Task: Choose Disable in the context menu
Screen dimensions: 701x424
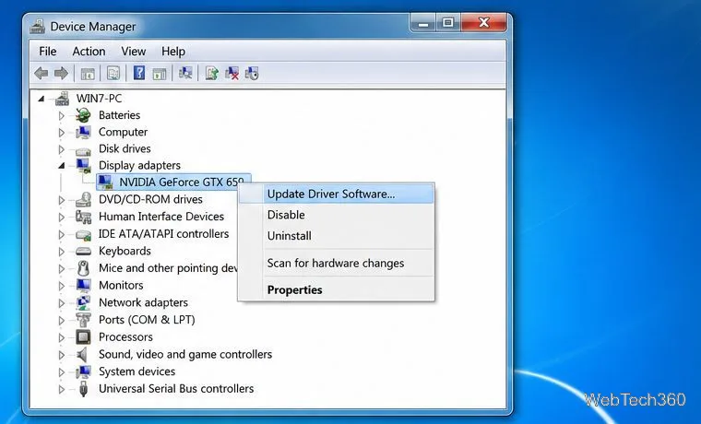Action: pos(336,215)
